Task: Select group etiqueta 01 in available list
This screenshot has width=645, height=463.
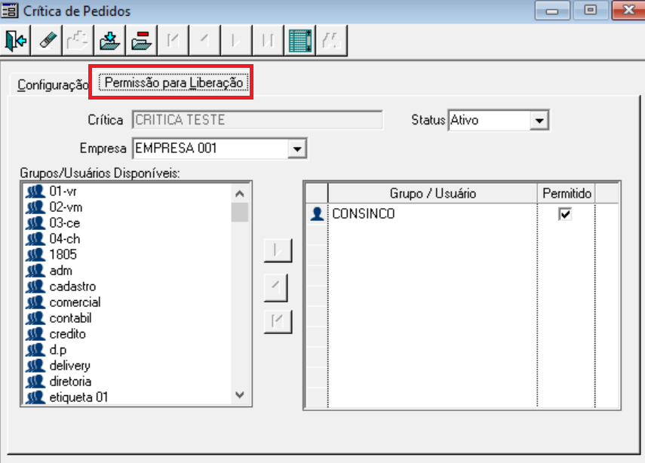Action: [x=78, y=397]
